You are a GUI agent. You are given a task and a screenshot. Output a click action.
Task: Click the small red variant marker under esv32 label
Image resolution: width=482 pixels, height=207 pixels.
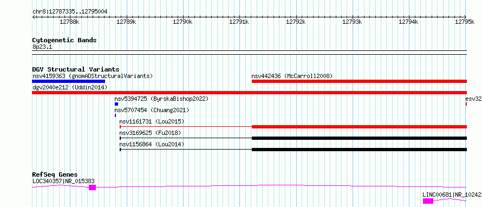[466, 104]
